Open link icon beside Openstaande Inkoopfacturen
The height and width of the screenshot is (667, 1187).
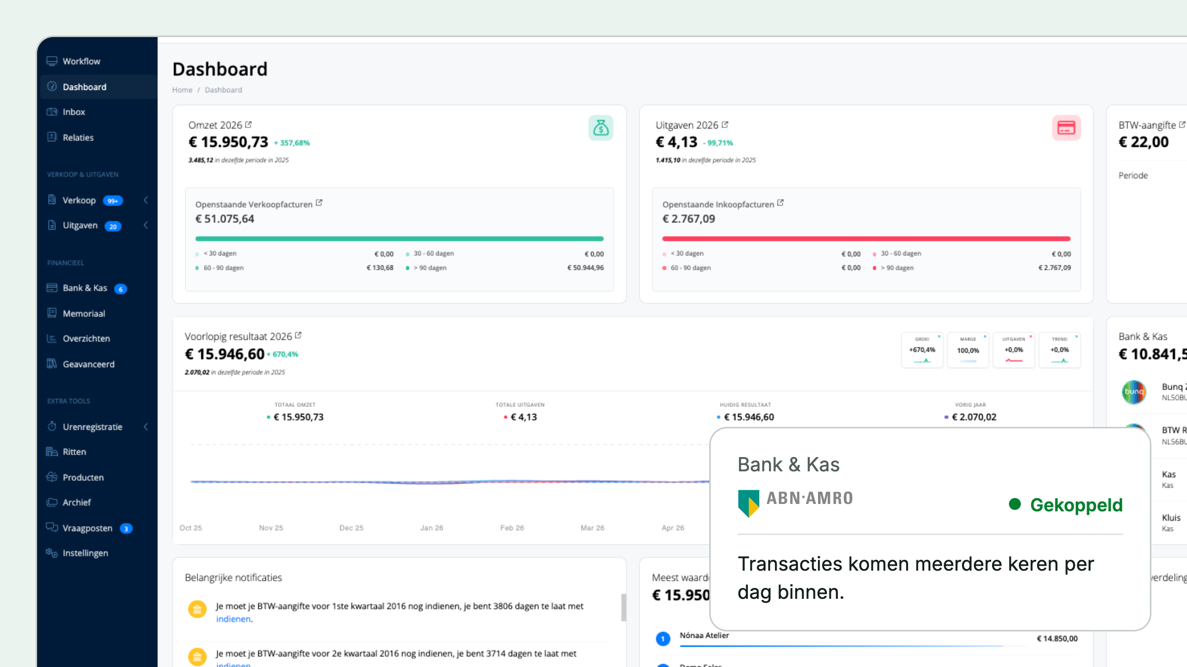tap(780, 203)
